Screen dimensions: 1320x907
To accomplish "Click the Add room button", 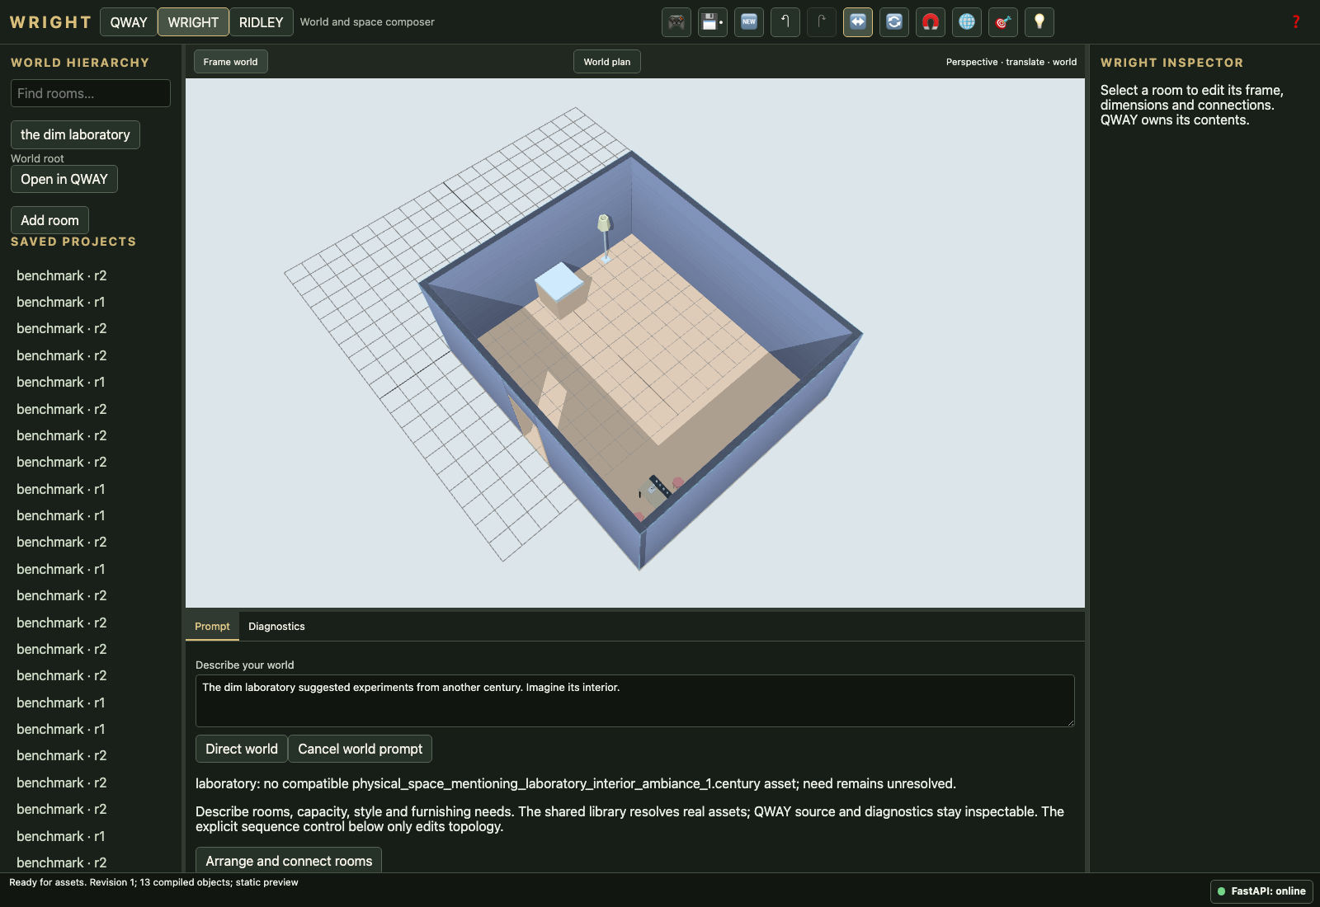I will [x=49, y=220].
